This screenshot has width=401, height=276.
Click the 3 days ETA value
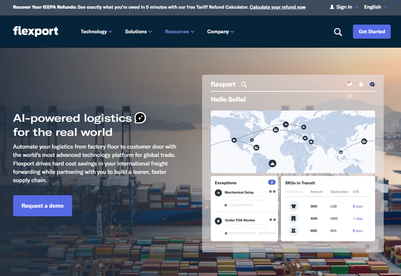[358, 206]
